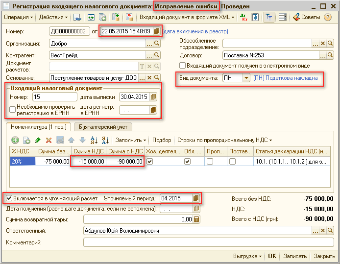
Task: Click the sort ascending A-Z icon
Action: point(93,140)
